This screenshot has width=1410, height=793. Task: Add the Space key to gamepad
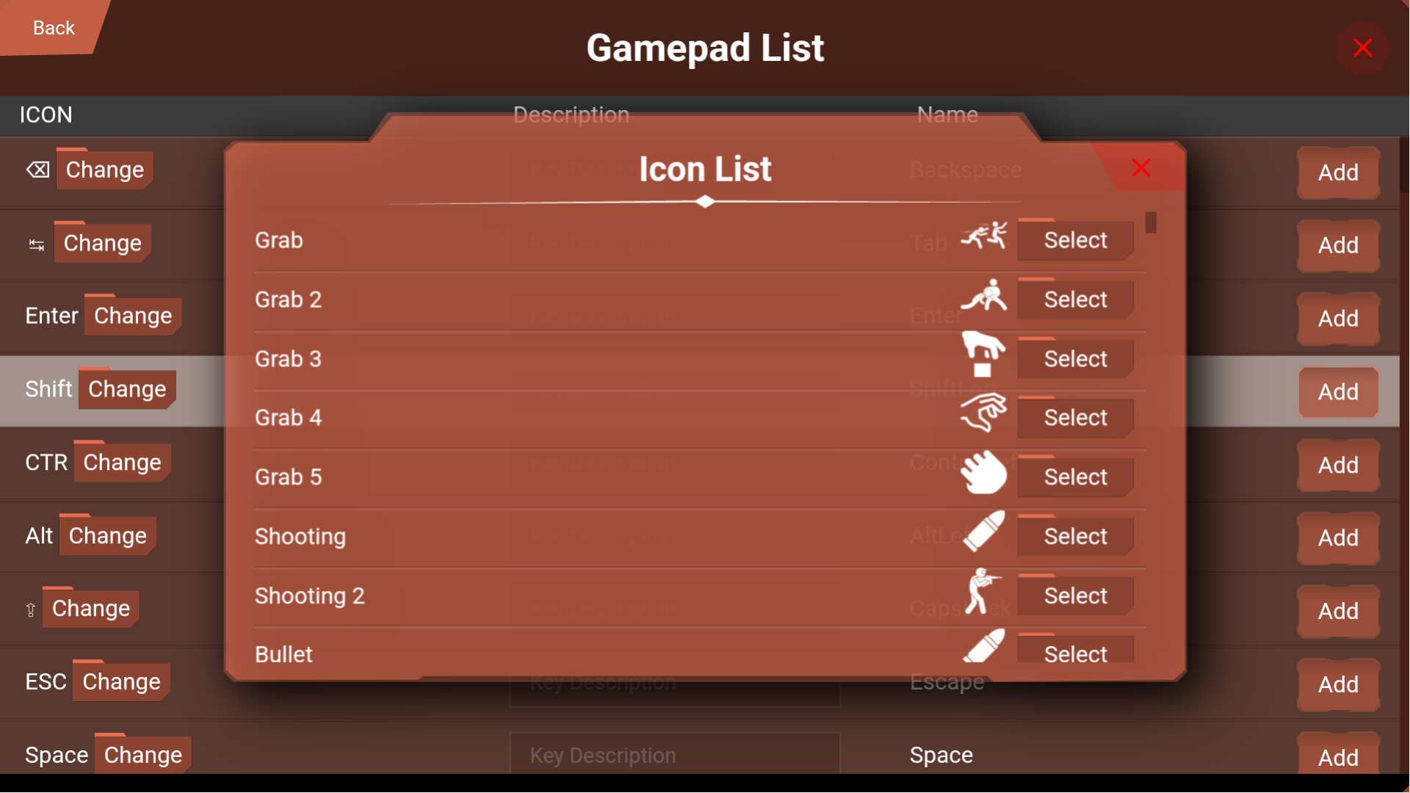(1337, 756)
